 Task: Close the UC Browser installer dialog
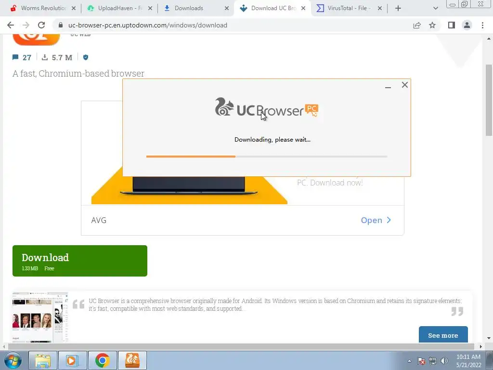pyautogui.click(x=404, y=85)
